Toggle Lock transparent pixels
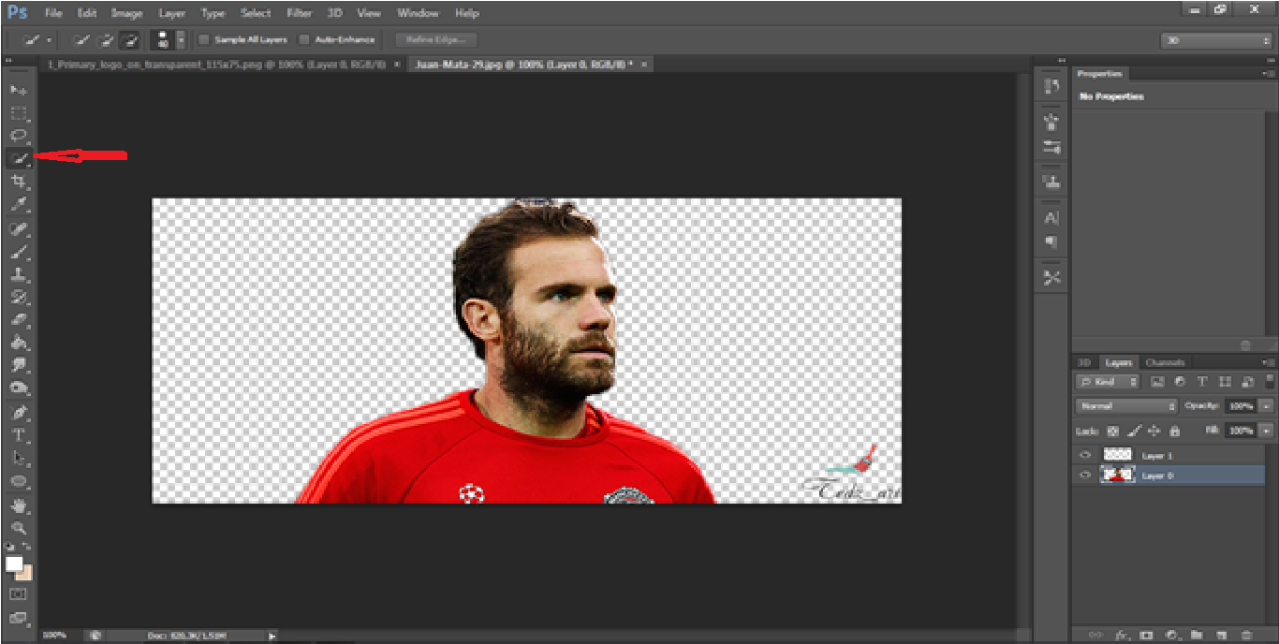Image resolution: width=1279 pixels, height=644 pixels. [1113, 432]
